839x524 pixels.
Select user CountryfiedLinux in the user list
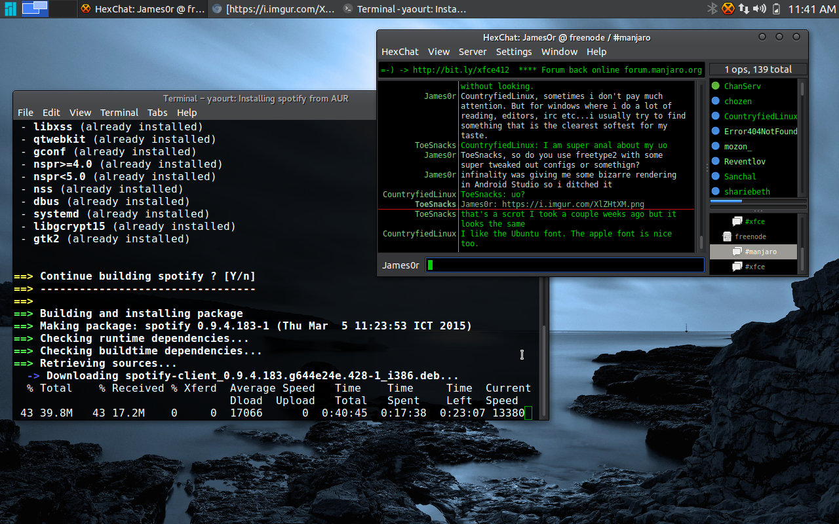pyautogui.click(x=754, y=116)
